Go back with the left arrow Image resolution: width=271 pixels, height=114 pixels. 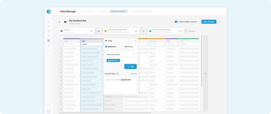(x=60, y=22)
